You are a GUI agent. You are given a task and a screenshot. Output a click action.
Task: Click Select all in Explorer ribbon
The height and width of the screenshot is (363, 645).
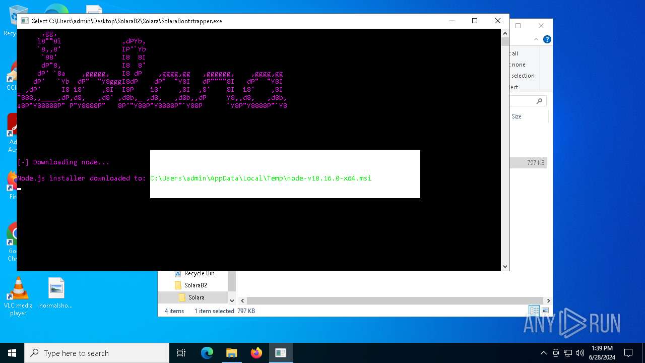514,53
